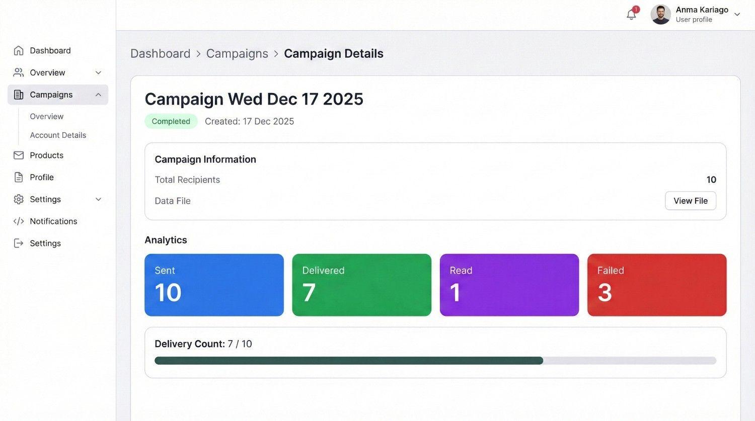755x421 pixels.
Task: Open the Overview subitem under Campaigns
Action: pyautogui.click(x=46, y=116)
